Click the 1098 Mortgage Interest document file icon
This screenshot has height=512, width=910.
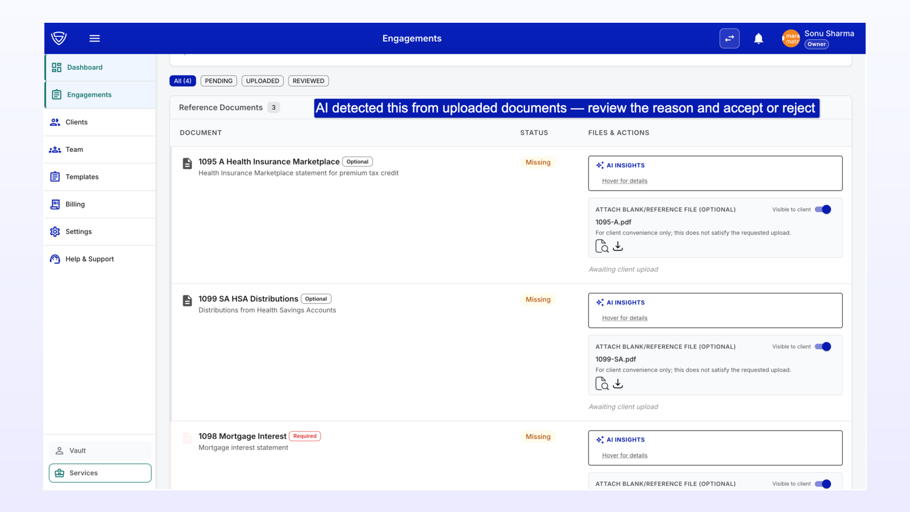pyautogui.click(x=187, y=437)
